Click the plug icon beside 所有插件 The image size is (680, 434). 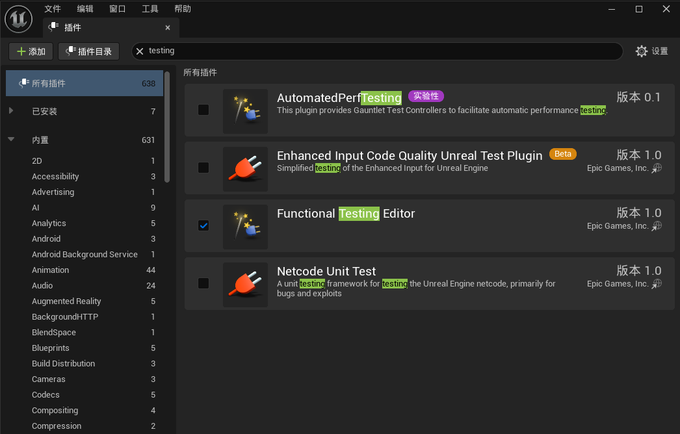24,83
